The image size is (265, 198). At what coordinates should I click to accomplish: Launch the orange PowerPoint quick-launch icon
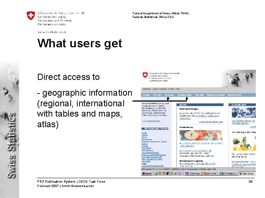tap(163, 173)
